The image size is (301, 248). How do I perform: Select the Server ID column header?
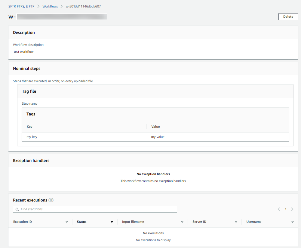(x=199, y=222)
